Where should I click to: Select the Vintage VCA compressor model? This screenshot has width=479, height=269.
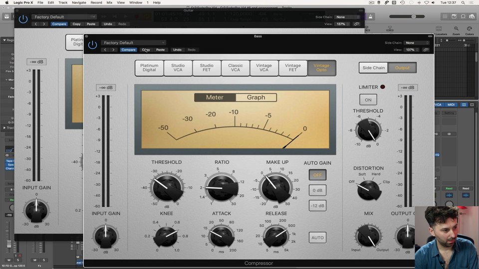click(264, 68)
